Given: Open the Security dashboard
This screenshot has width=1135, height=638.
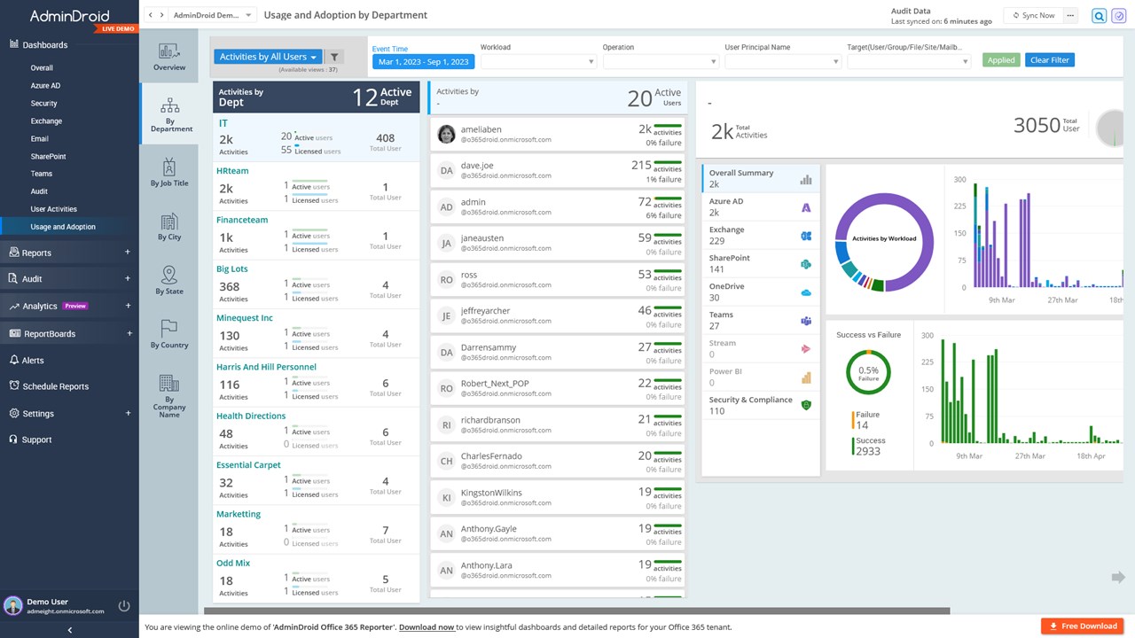Looking at the screenshot, I should point(44,104).
